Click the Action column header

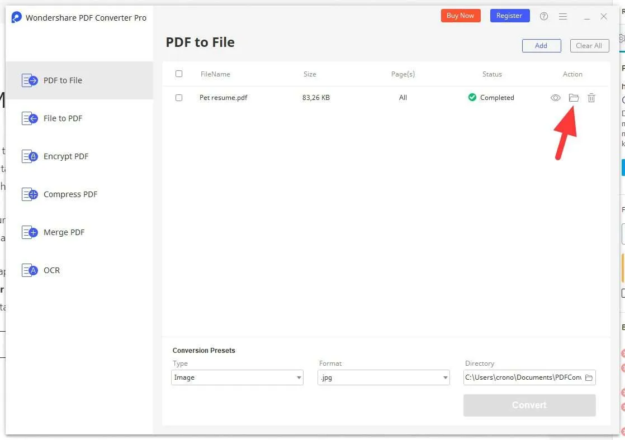pos(572,74)
